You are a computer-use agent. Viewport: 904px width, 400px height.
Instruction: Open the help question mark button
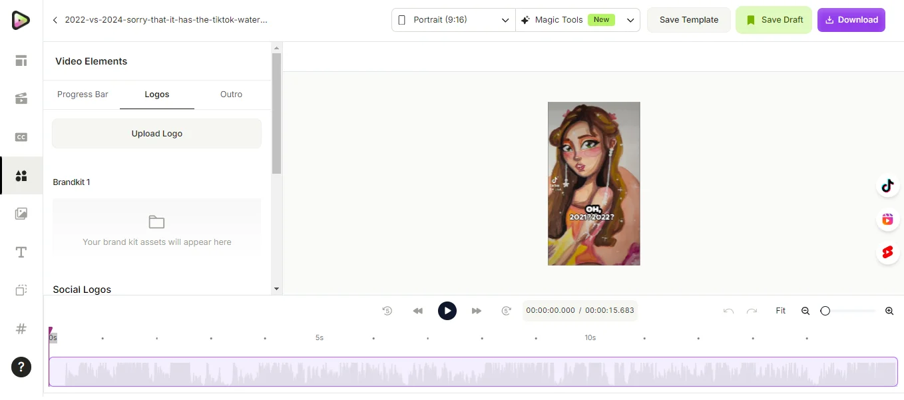pyautogui.click(x=21, y=367)
